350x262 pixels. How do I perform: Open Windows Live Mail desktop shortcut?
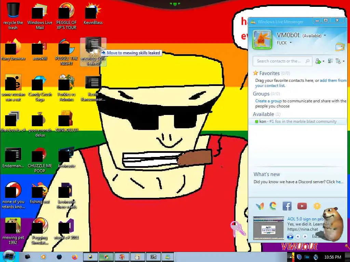click(40, 16)
